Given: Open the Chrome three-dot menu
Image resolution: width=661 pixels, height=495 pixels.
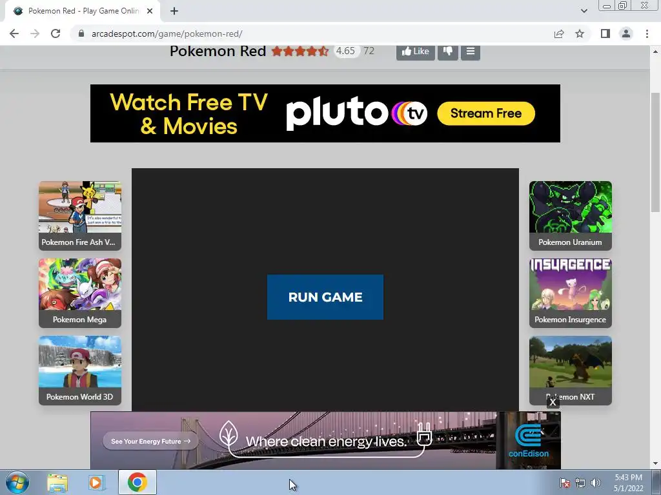Looking at the screenshot, I should pyautogui.click(x=647, y=34).
